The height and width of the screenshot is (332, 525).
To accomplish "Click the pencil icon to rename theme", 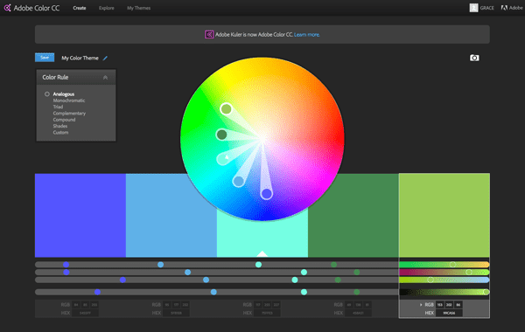I will point(105,59).
